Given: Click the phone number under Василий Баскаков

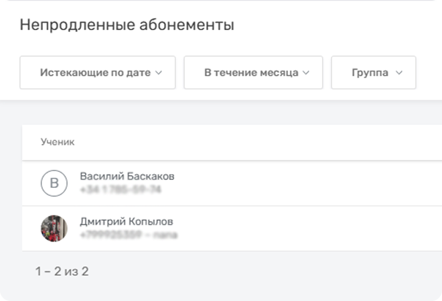Looking at the screenshot, I should [121, 190].
